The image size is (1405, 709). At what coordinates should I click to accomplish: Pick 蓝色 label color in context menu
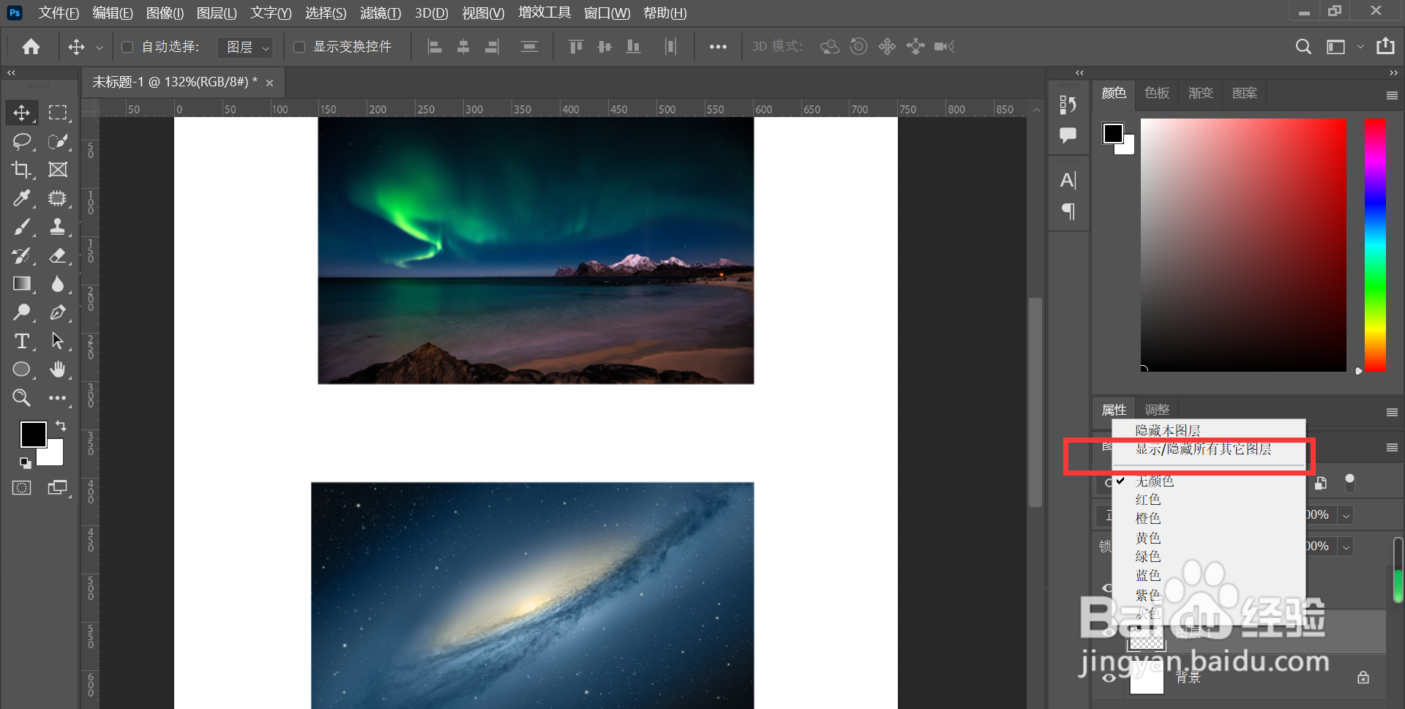(1148, 576)
